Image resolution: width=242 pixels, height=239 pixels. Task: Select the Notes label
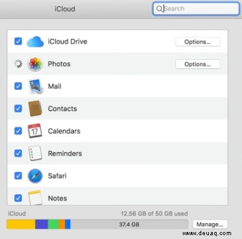[x=57, y=198]
